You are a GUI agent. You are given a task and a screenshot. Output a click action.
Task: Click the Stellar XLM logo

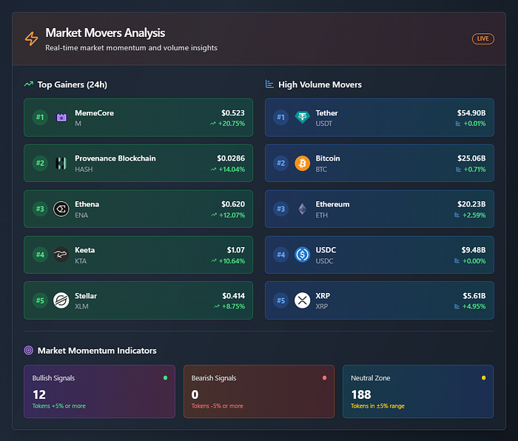(x=61, y=300)
